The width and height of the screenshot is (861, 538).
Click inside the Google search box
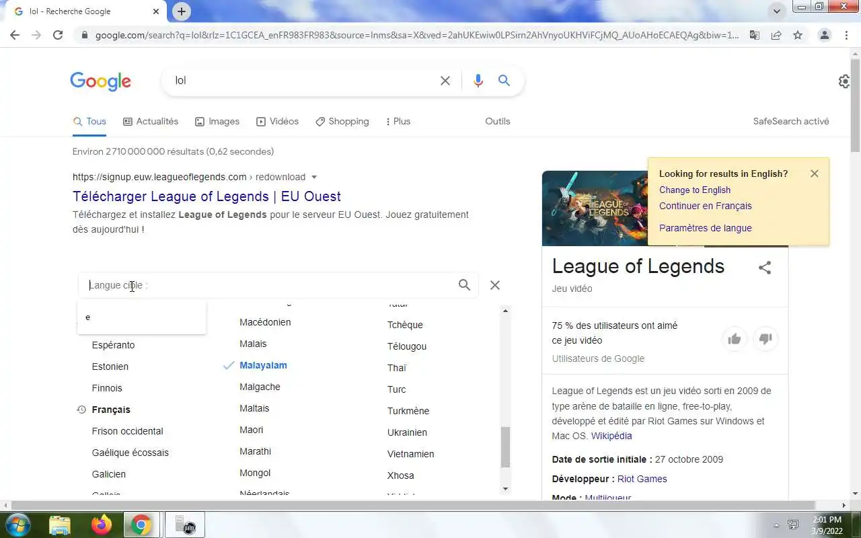point(303,81)
